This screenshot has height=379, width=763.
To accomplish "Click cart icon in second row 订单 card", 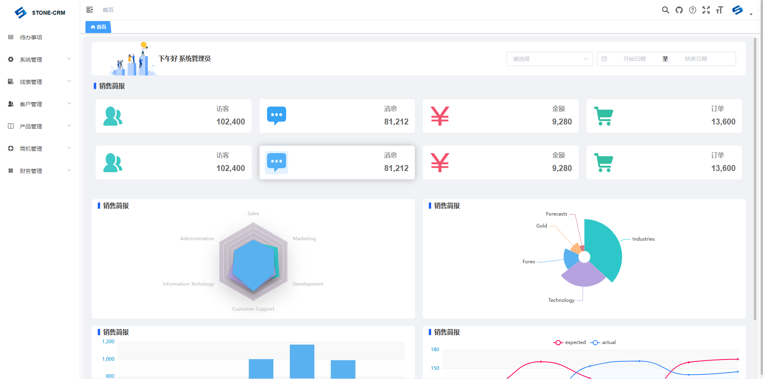I will (604, 163).
